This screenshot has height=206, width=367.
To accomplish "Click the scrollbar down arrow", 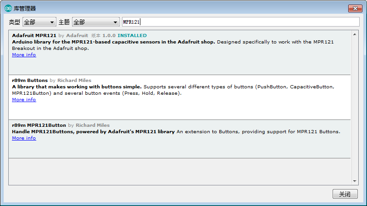I will [x=355, y=181].
